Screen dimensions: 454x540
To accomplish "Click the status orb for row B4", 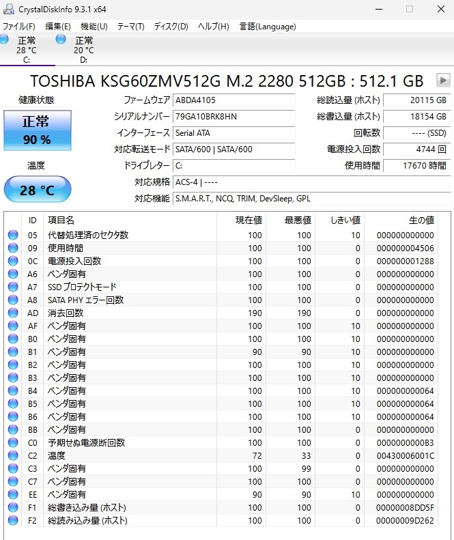I will (x=13, y=390).
